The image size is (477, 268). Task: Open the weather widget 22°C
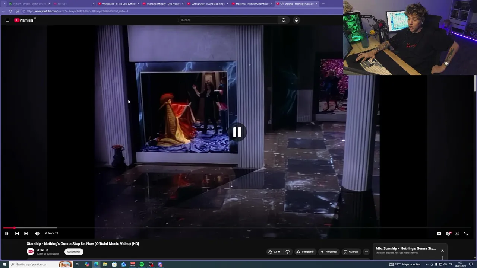pyautogui.click(x=406, y=264)
